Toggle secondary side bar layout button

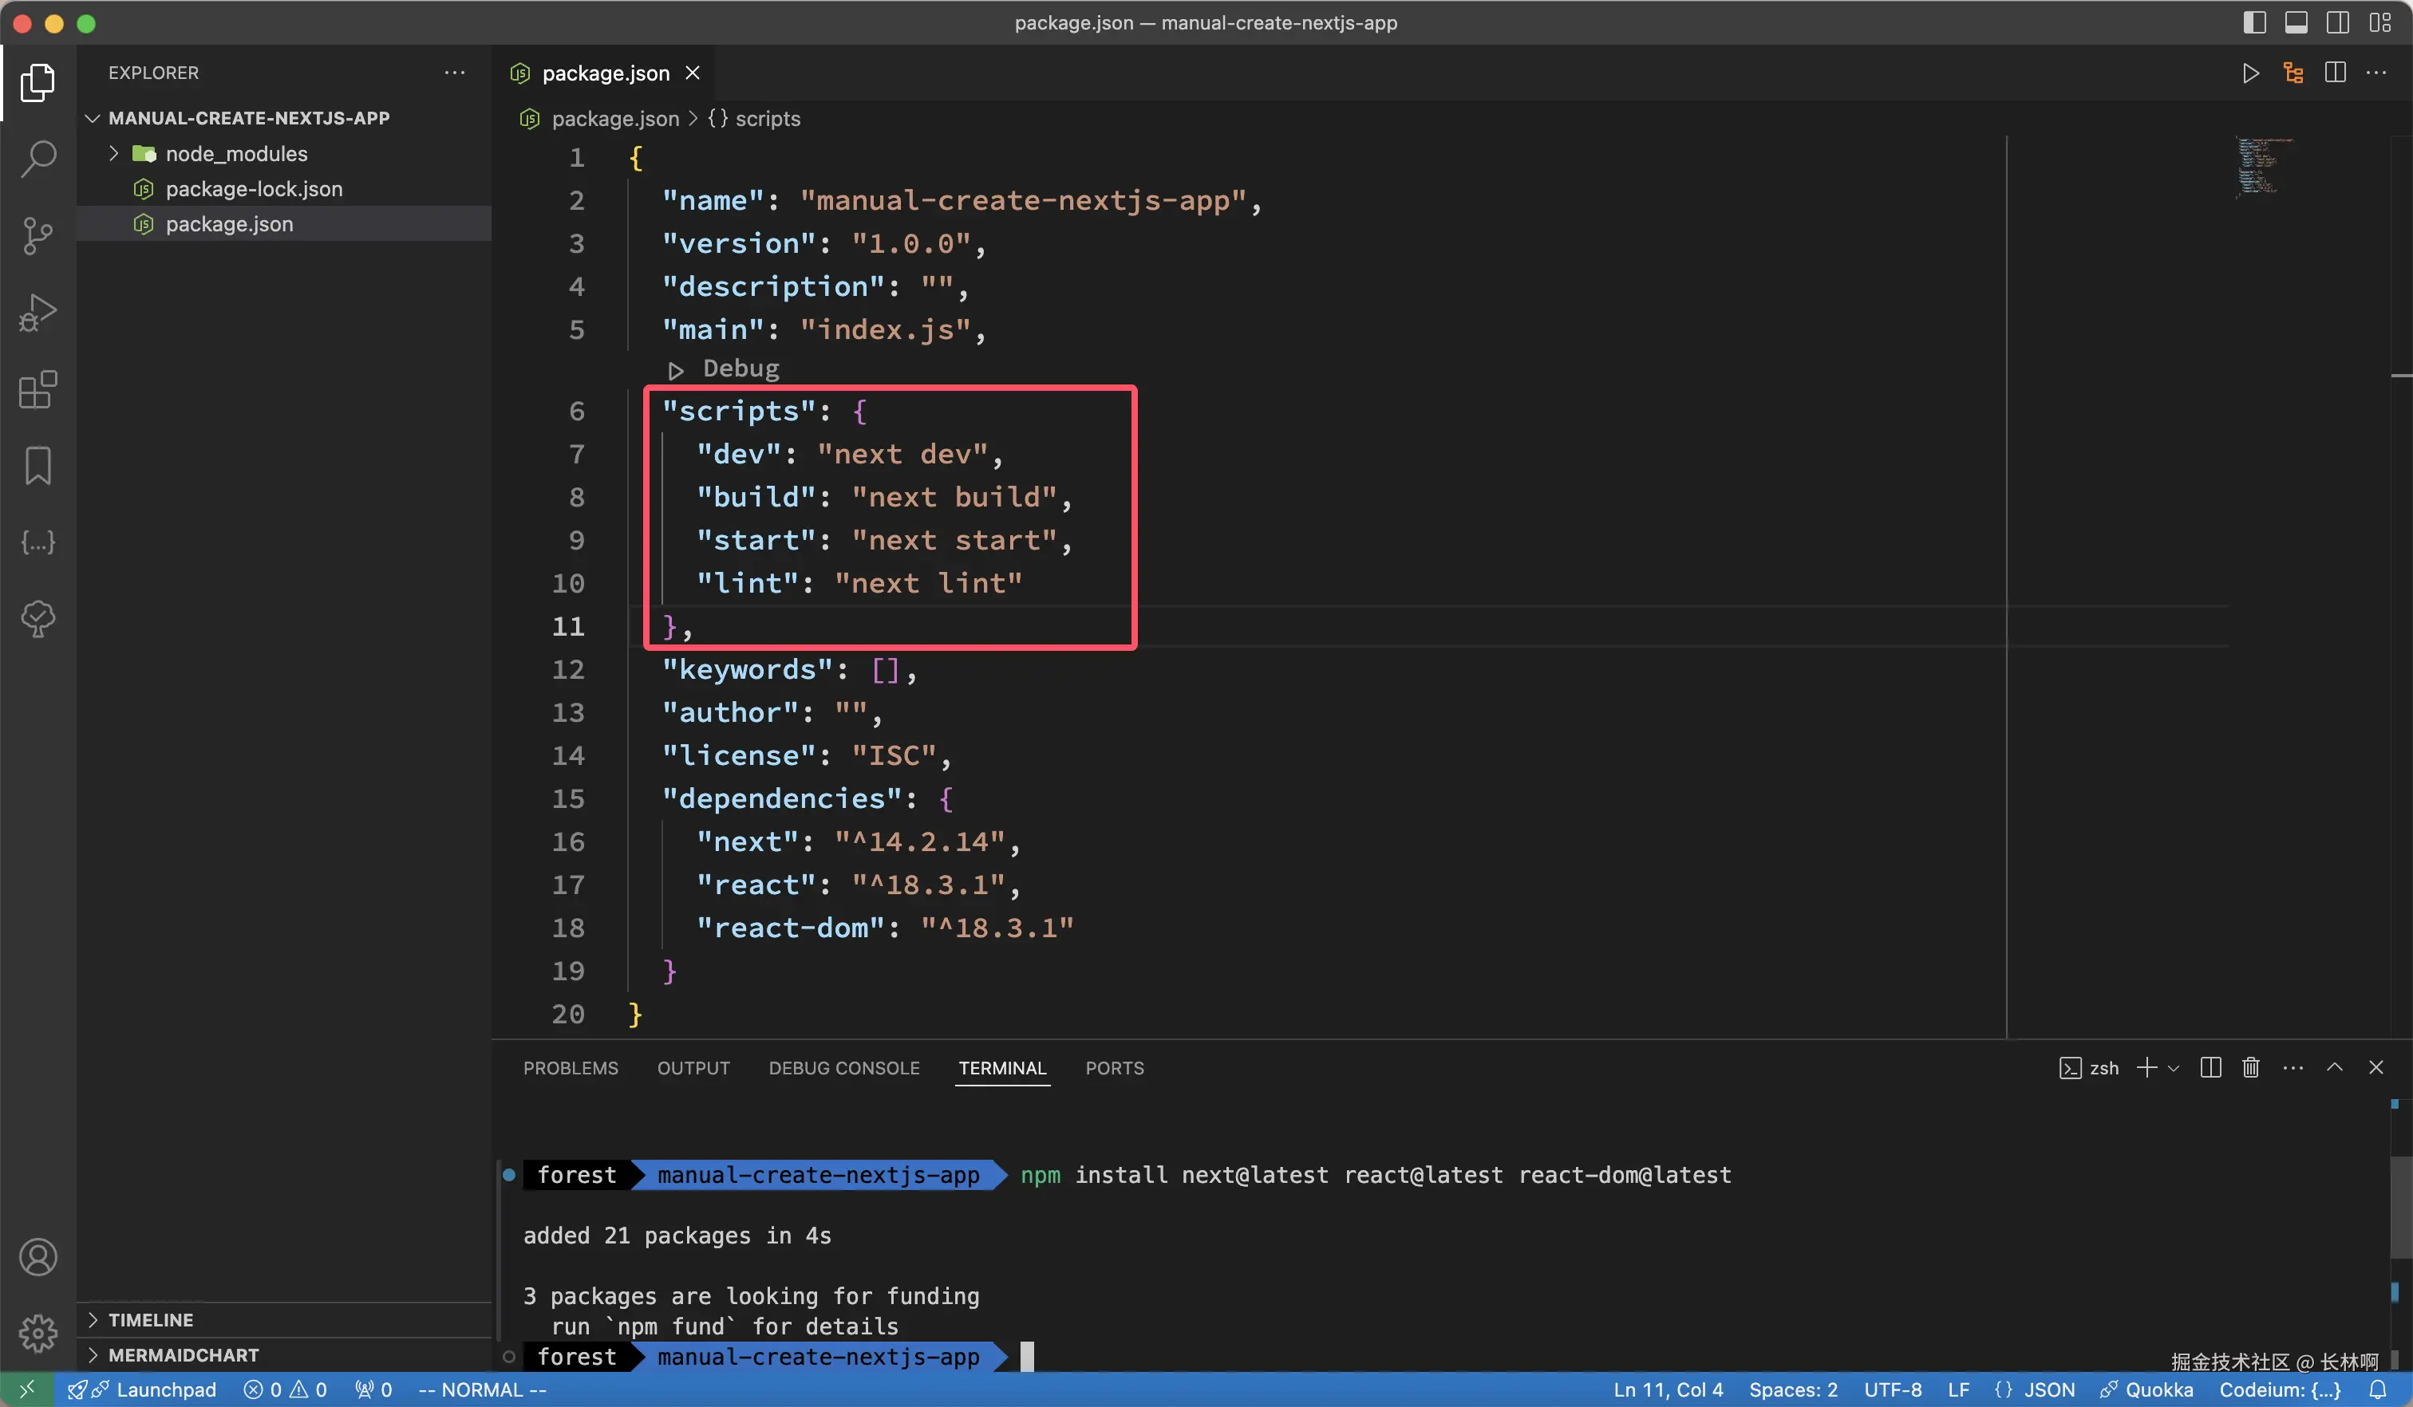2337,23
